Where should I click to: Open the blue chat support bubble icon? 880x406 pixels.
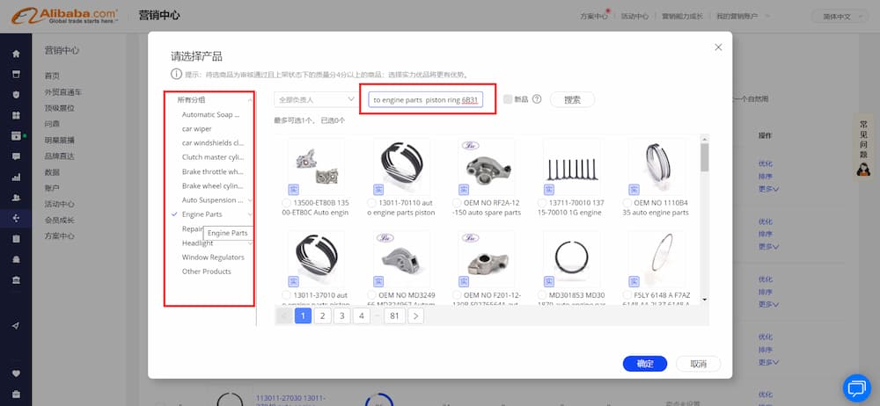855,388
